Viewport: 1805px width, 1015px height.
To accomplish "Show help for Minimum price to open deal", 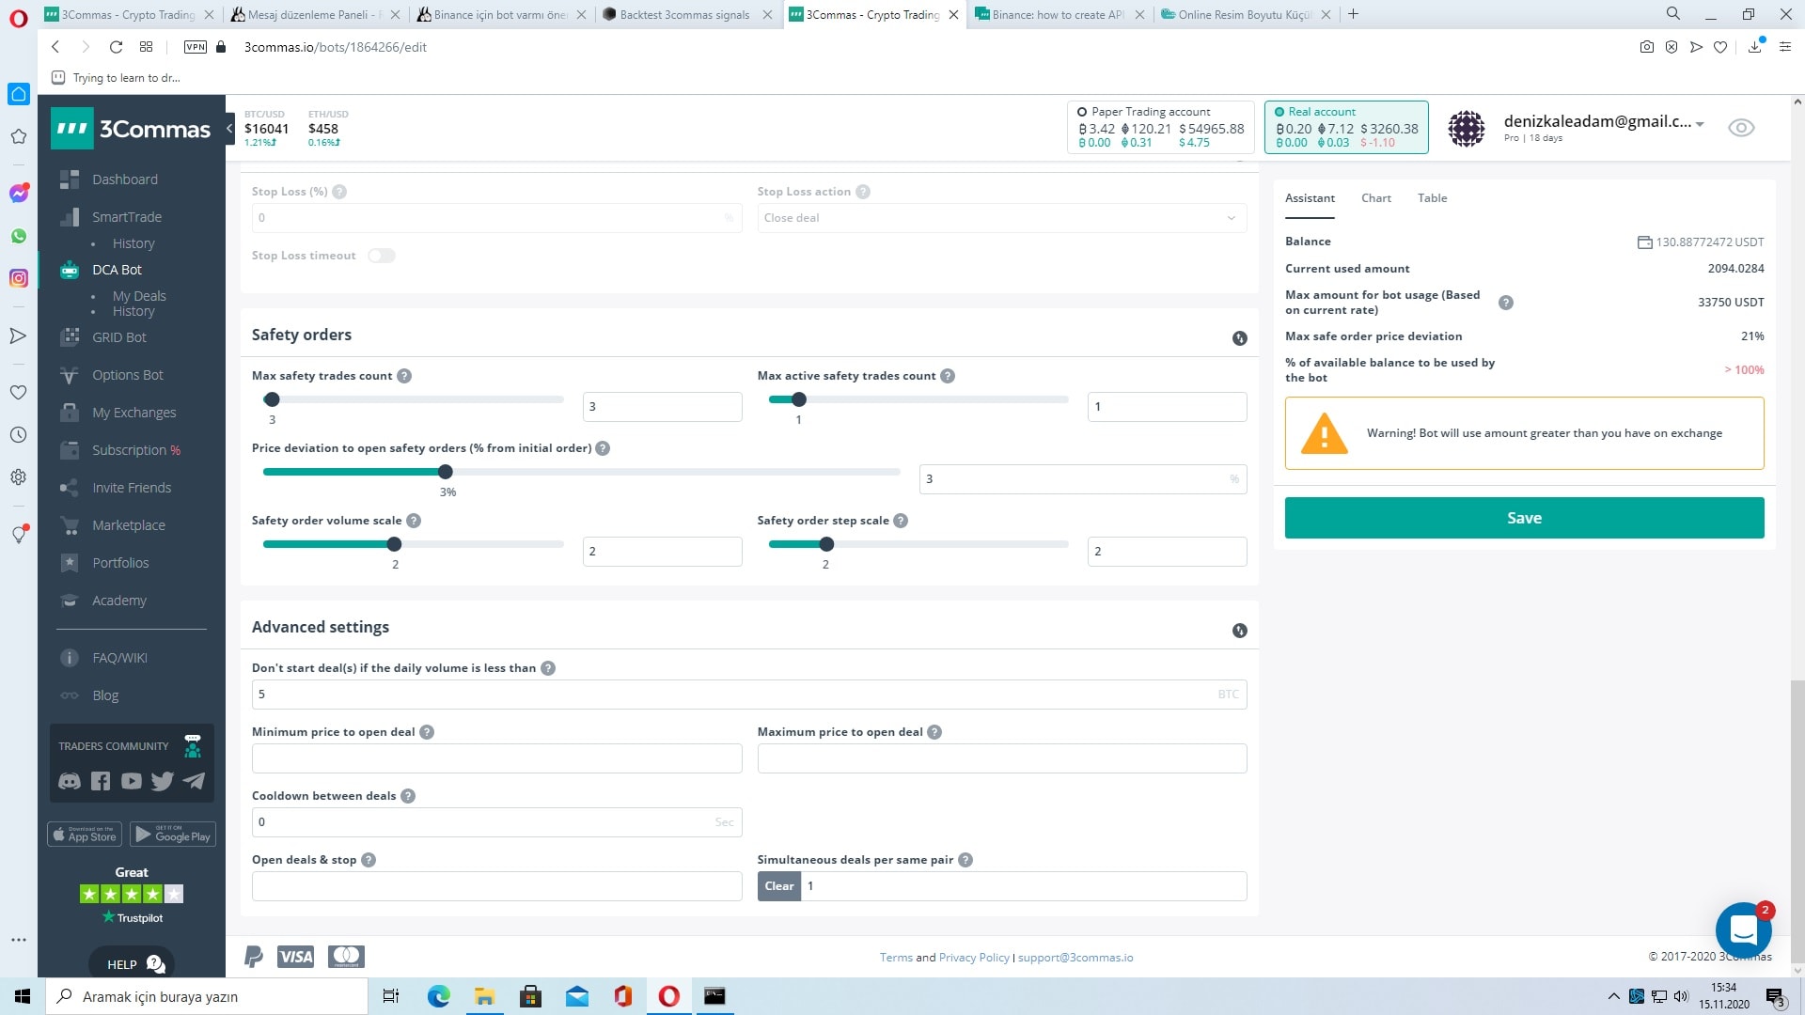I will click(427, 732).
